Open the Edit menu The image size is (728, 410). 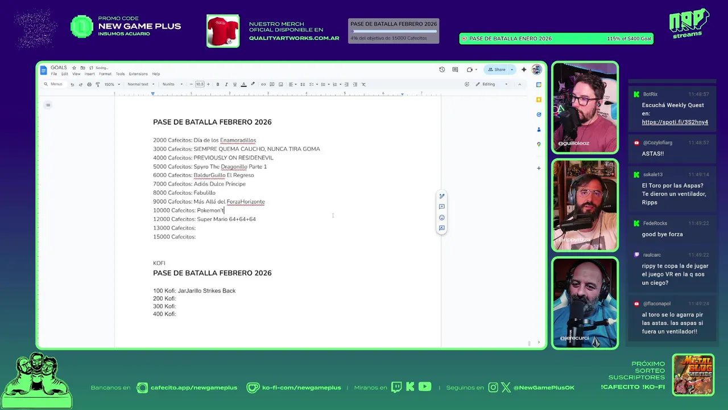(65, 74)
